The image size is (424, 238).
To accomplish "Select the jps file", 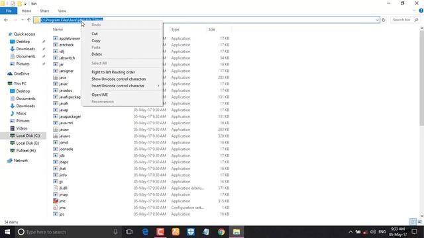I will click(62, 214).
